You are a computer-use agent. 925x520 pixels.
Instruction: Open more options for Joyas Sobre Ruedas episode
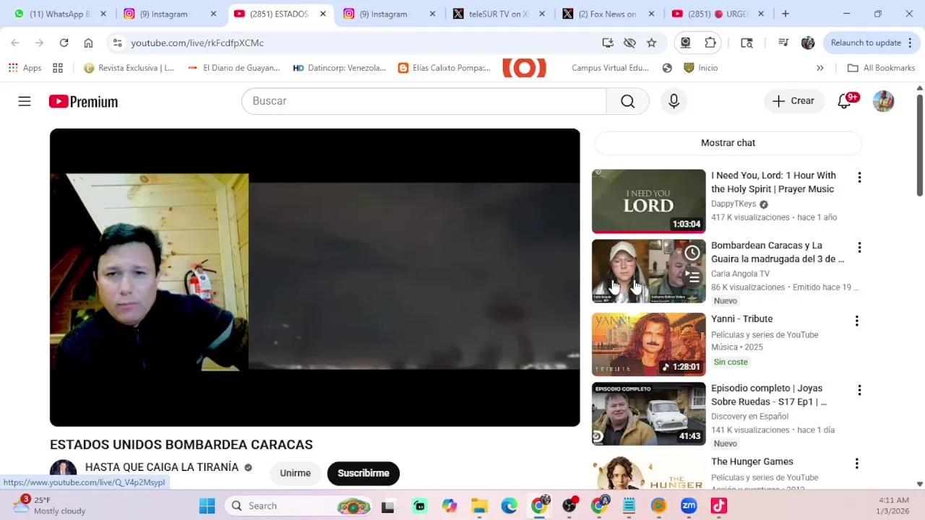click(859, 390)
